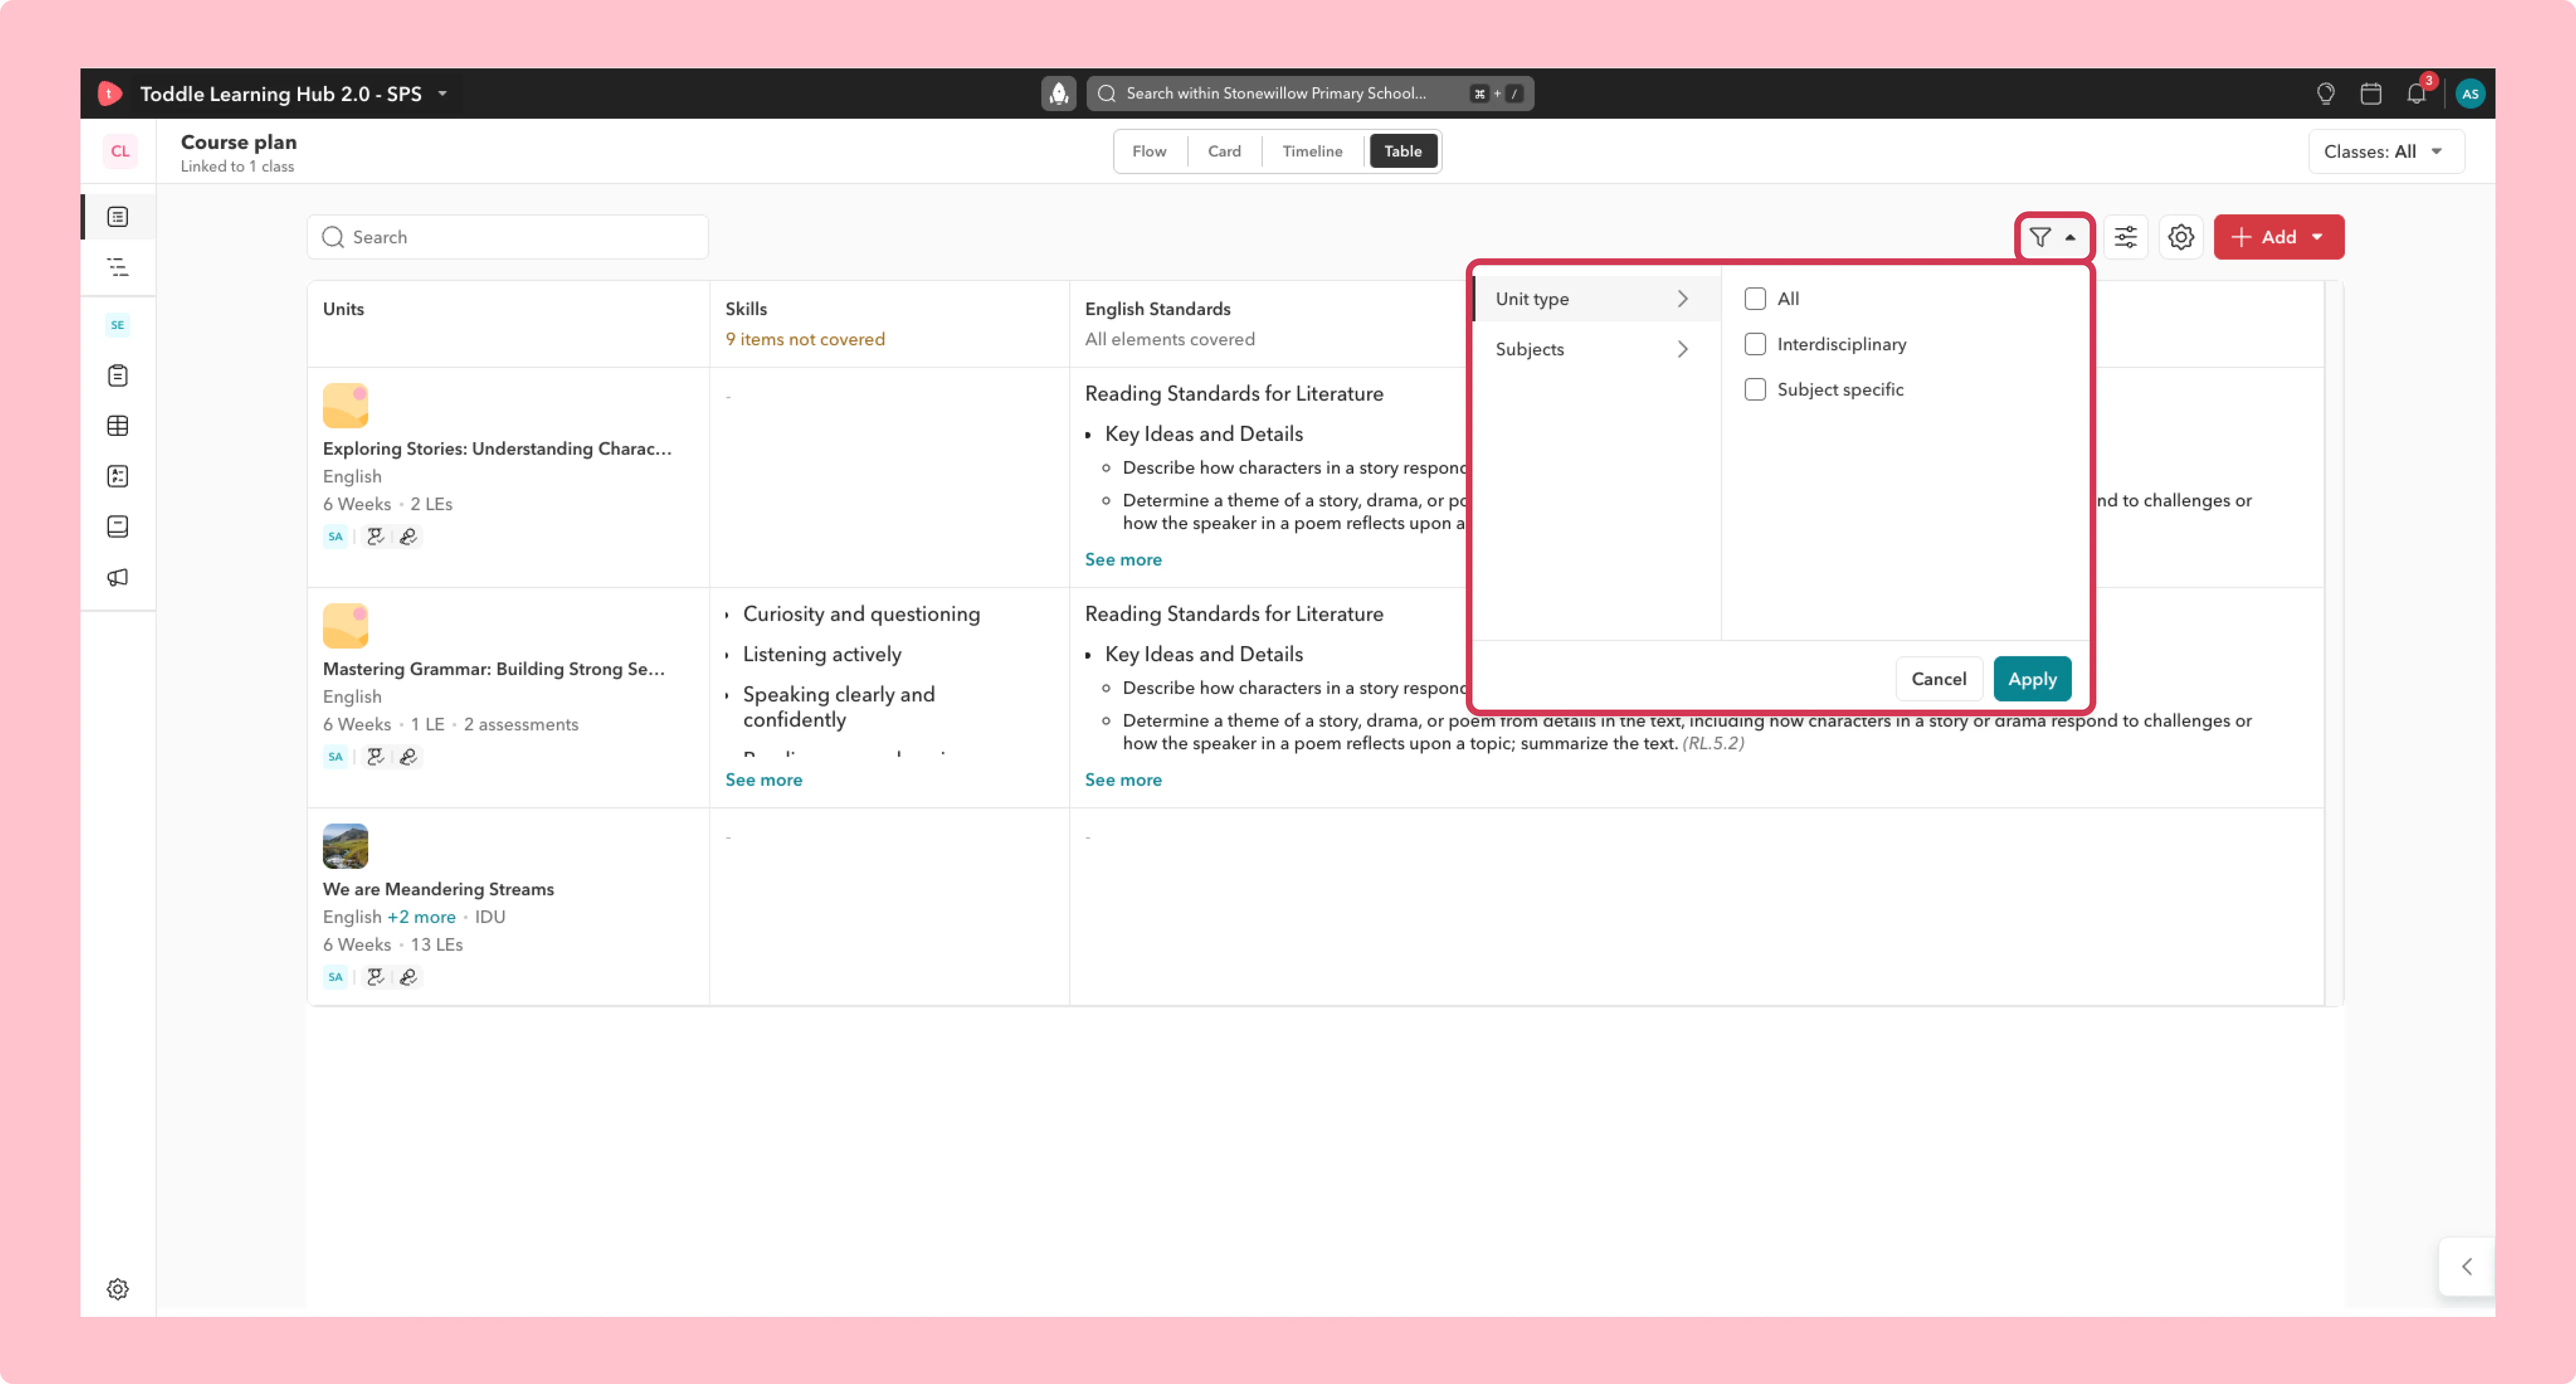The width and height of the screenshot is (2576, 1384).
Task: Focus the Stonewillow Primary School search bar
Action: [1310, 94]
